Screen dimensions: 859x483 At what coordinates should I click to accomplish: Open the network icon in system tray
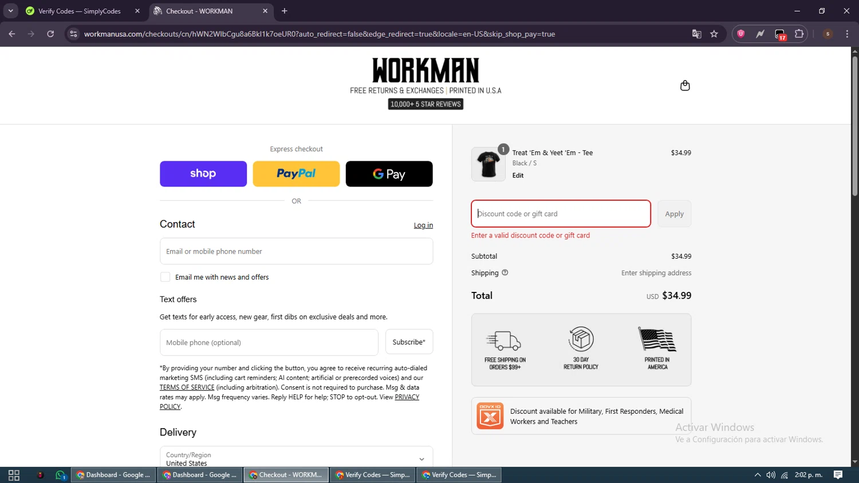pyautogui.click(x=785, y=475)
